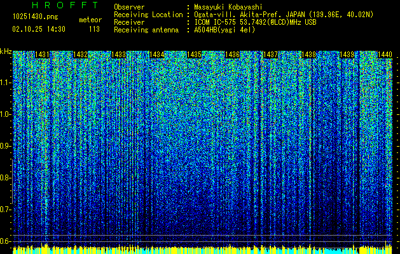Click the 1431 time marker

coord(42,55)
